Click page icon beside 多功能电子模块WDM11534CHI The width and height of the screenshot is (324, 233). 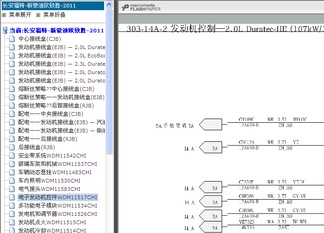point(12,206)
